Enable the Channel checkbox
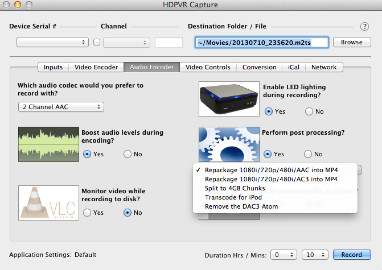Viewport: 382px width, 270px height. (97, 42)
